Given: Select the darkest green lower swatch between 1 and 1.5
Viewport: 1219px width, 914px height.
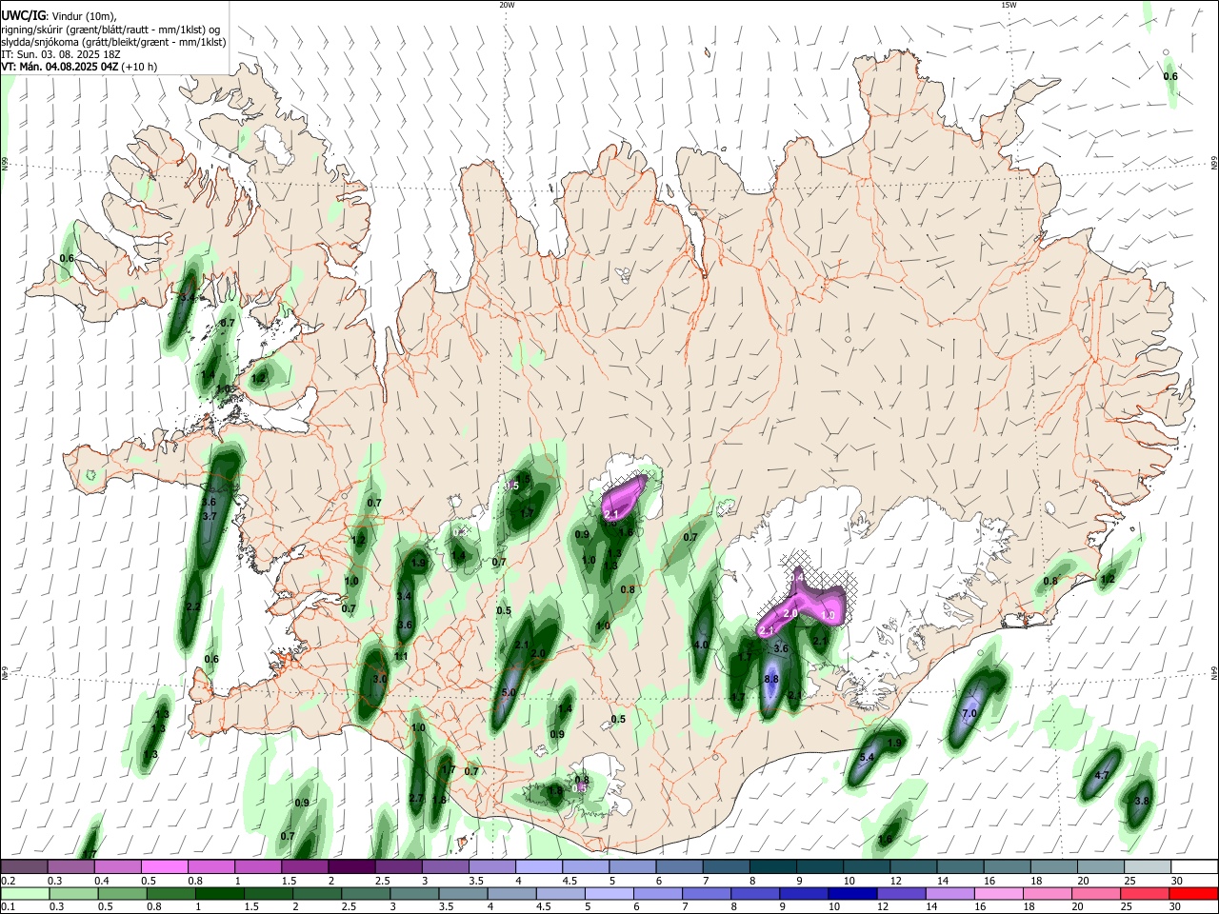Looking at the screenshot, I should (219, 893).
